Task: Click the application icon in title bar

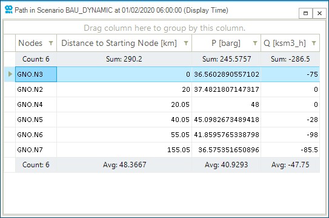Action: (8, 10)
